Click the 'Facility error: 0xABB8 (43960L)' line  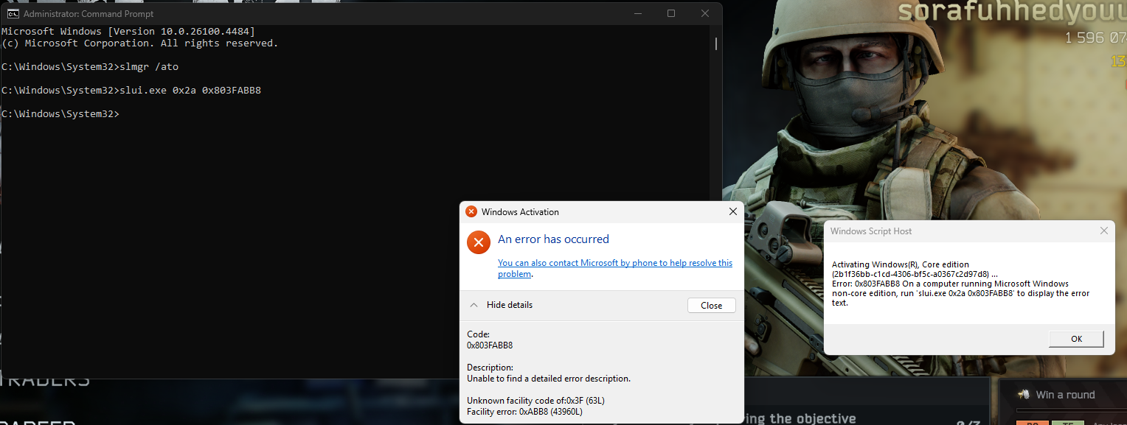tap(524, 411)
